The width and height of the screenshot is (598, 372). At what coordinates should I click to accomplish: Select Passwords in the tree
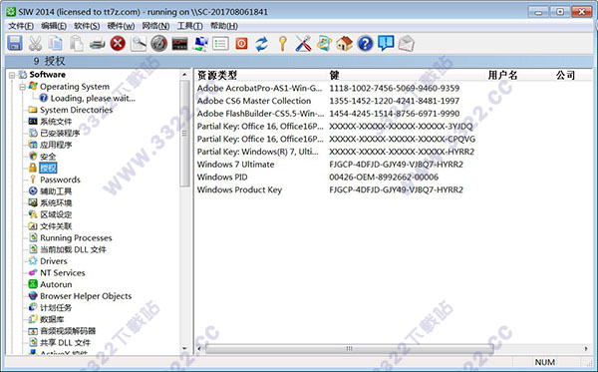click(x=60, y=180)
